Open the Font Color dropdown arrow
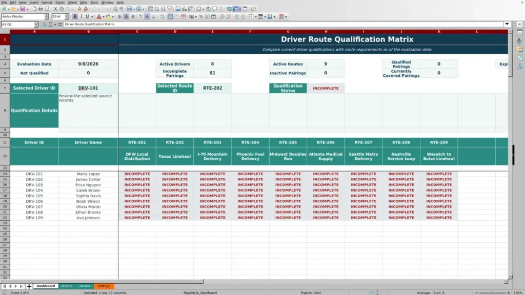The image size is (525, 295). (104, 17)
